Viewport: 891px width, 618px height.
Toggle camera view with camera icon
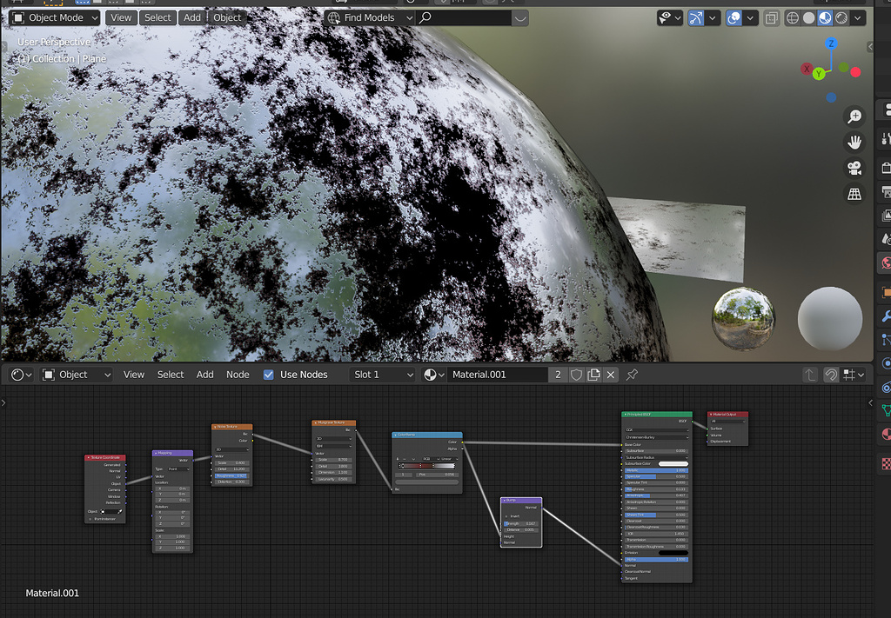pos(854,168)
